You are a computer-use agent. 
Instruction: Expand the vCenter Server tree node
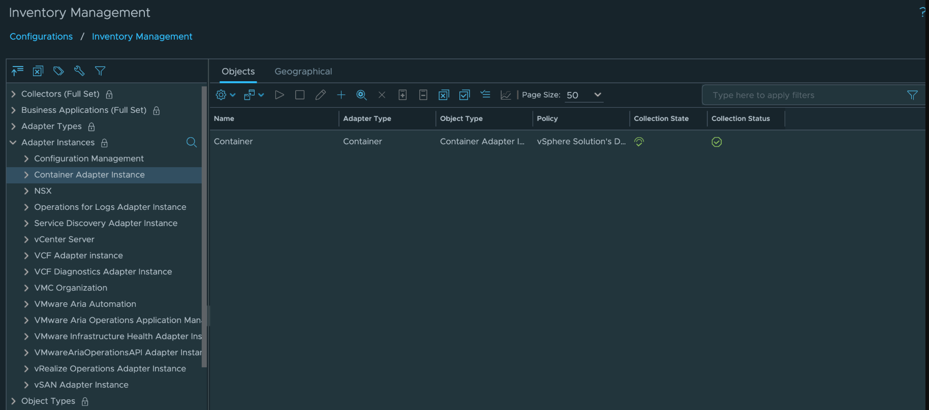[x=26, y=239]
